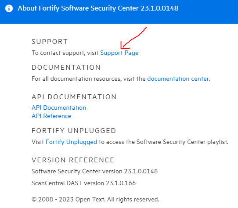Click the API DOCUMENTATION section heading
This screenshot has width=238, height=208.
point(74,97)
